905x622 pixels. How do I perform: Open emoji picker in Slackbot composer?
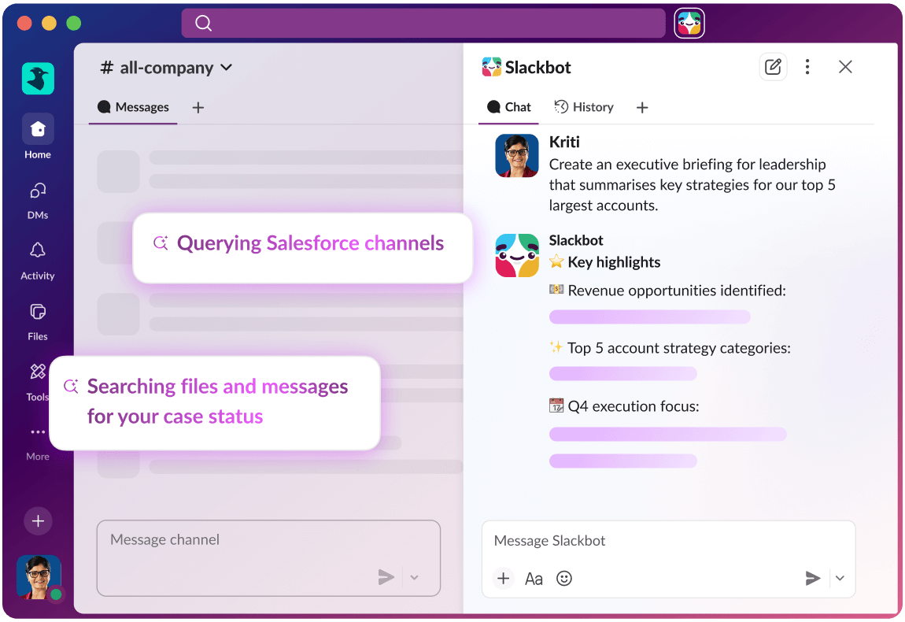(564, 579)
